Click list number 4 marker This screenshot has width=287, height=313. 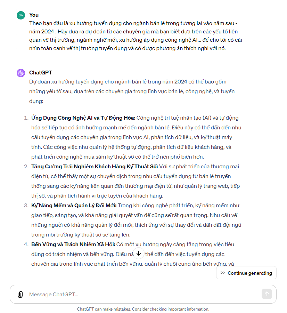[x=26, y=244]
